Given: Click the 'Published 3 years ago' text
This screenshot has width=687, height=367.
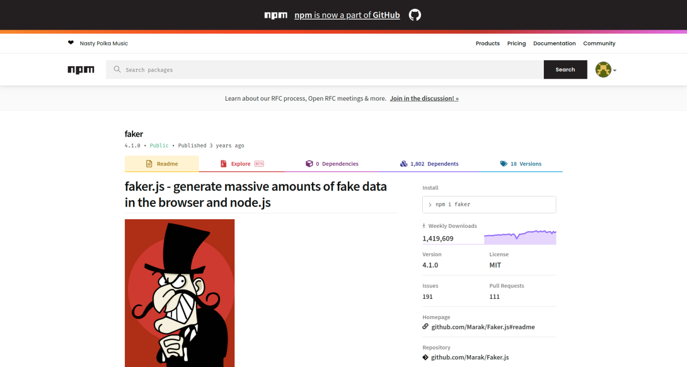Looking at the screenshot, I should [211, 145].
